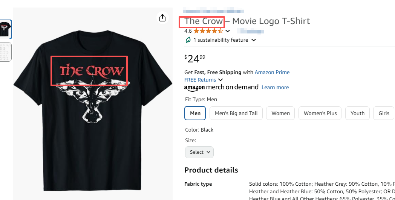Screen dimensions: 395x200
Task: Open the Amazon Prime link
Action: (272, 72)
